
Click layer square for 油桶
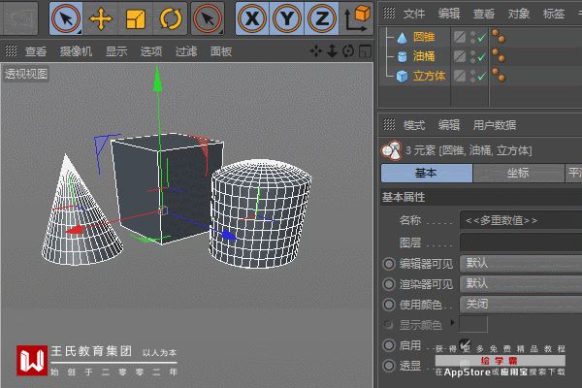(x=460, y=56)
